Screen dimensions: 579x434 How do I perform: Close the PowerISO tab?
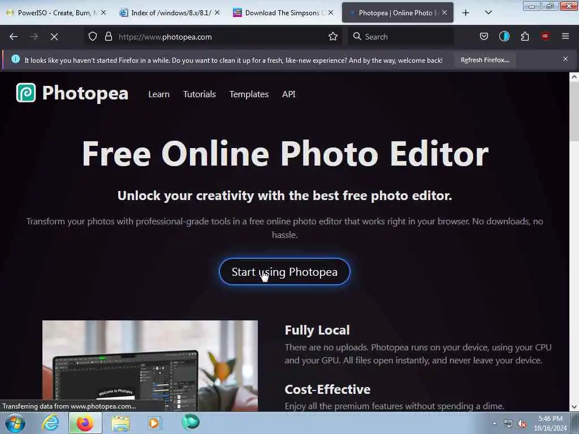pos(103,12)
